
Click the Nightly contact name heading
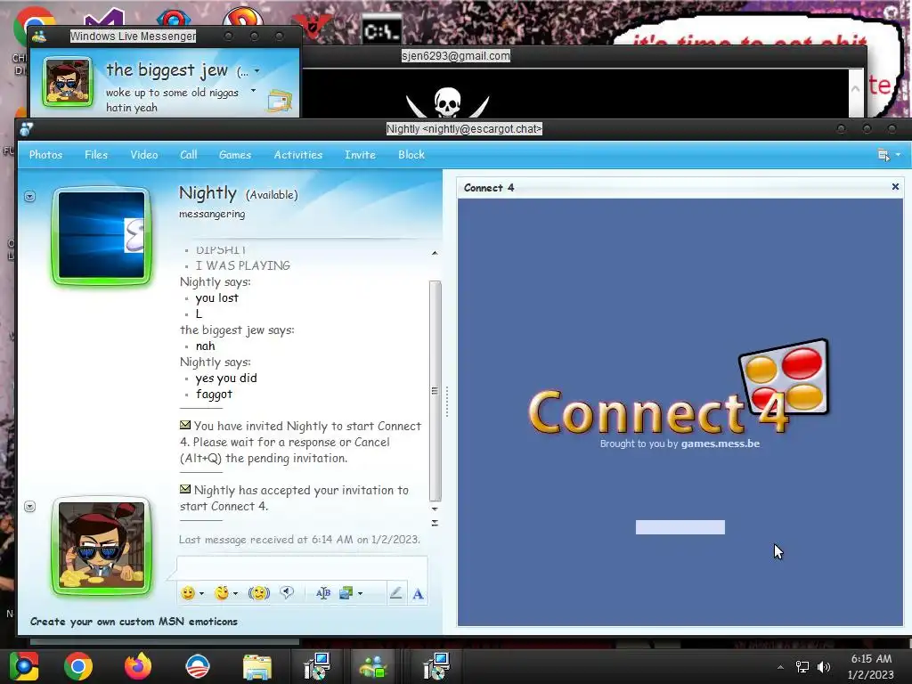click(208, 193)
